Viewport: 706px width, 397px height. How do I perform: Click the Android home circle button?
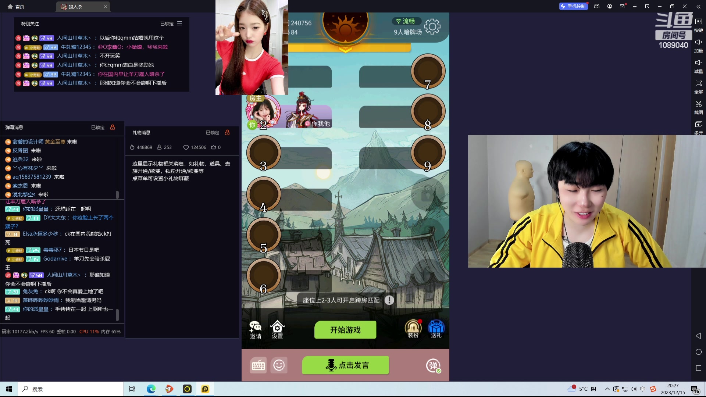tap(699, 352)
